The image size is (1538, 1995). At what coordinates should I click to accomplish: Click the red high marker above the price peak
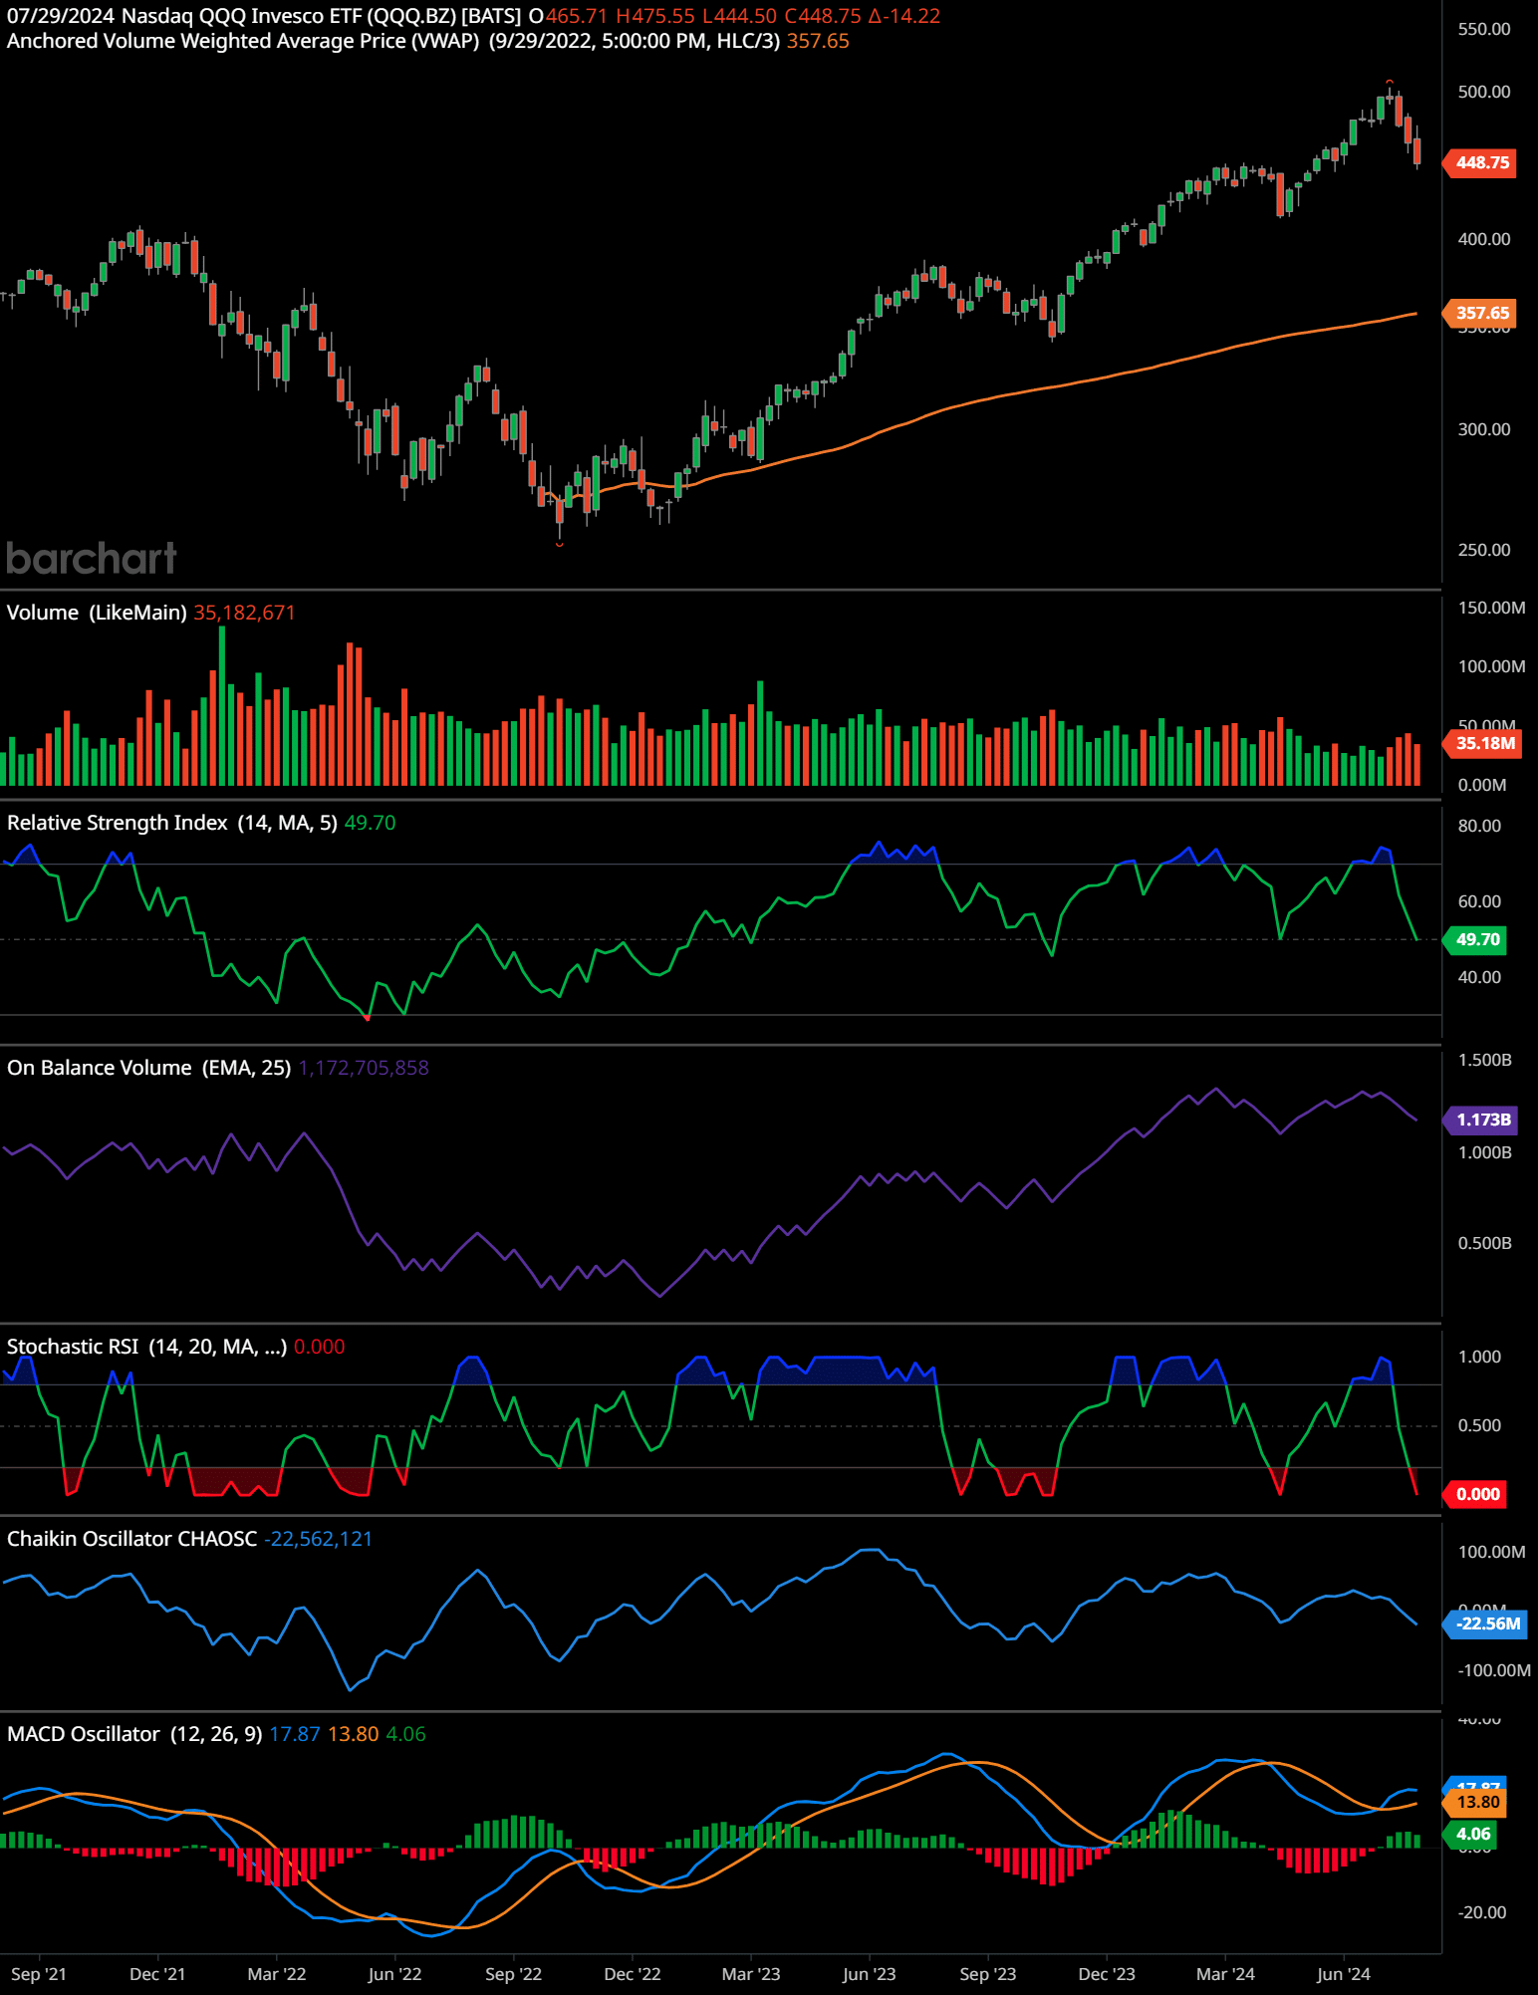coord(1390,82)
